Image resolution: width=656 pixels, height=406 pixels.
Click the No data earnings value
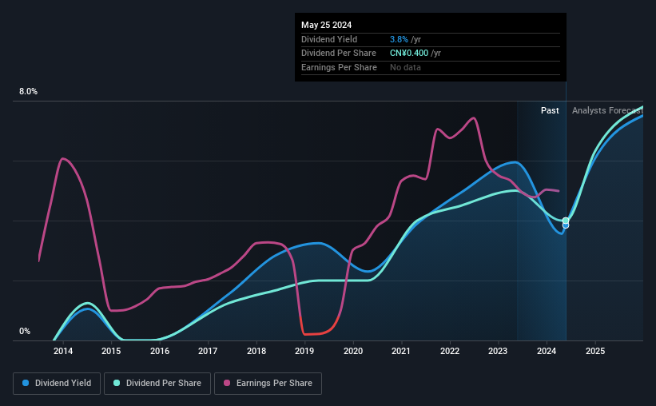tap(405, 67)
